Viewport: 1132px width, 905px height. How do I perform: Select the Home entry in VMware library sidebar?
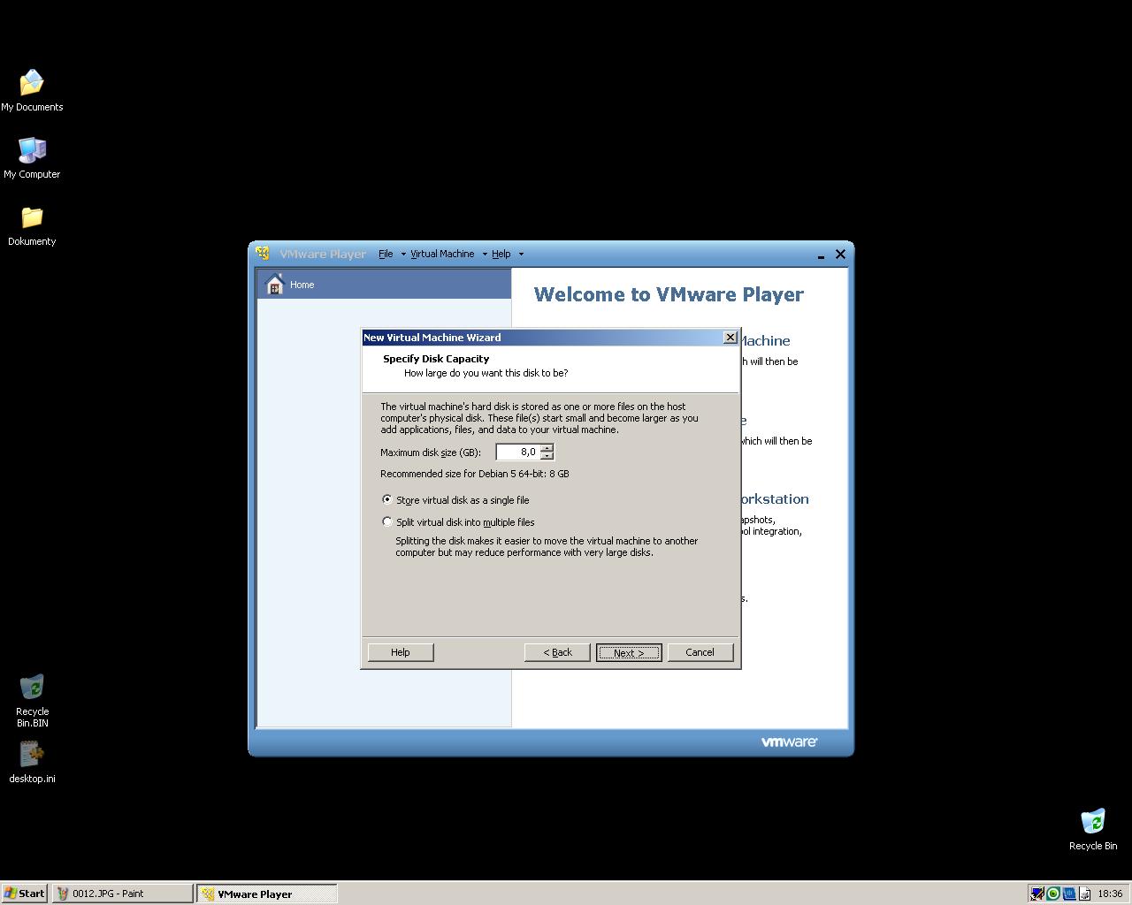coord(384,285)
